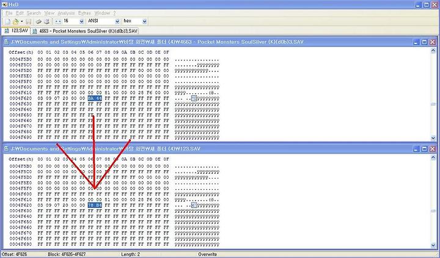Viewport: 440px width, 258px height.
Task: Open the File menu
Action: click(9, 13)
